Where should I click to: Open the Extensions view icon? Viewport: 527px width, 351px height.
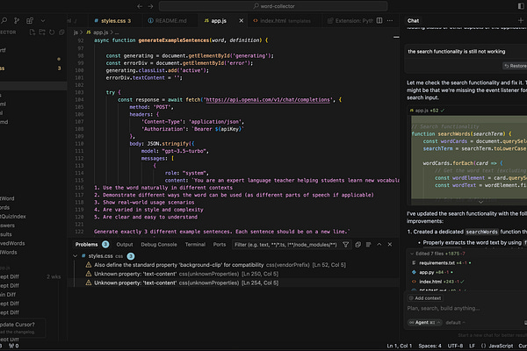click(30, 20)
